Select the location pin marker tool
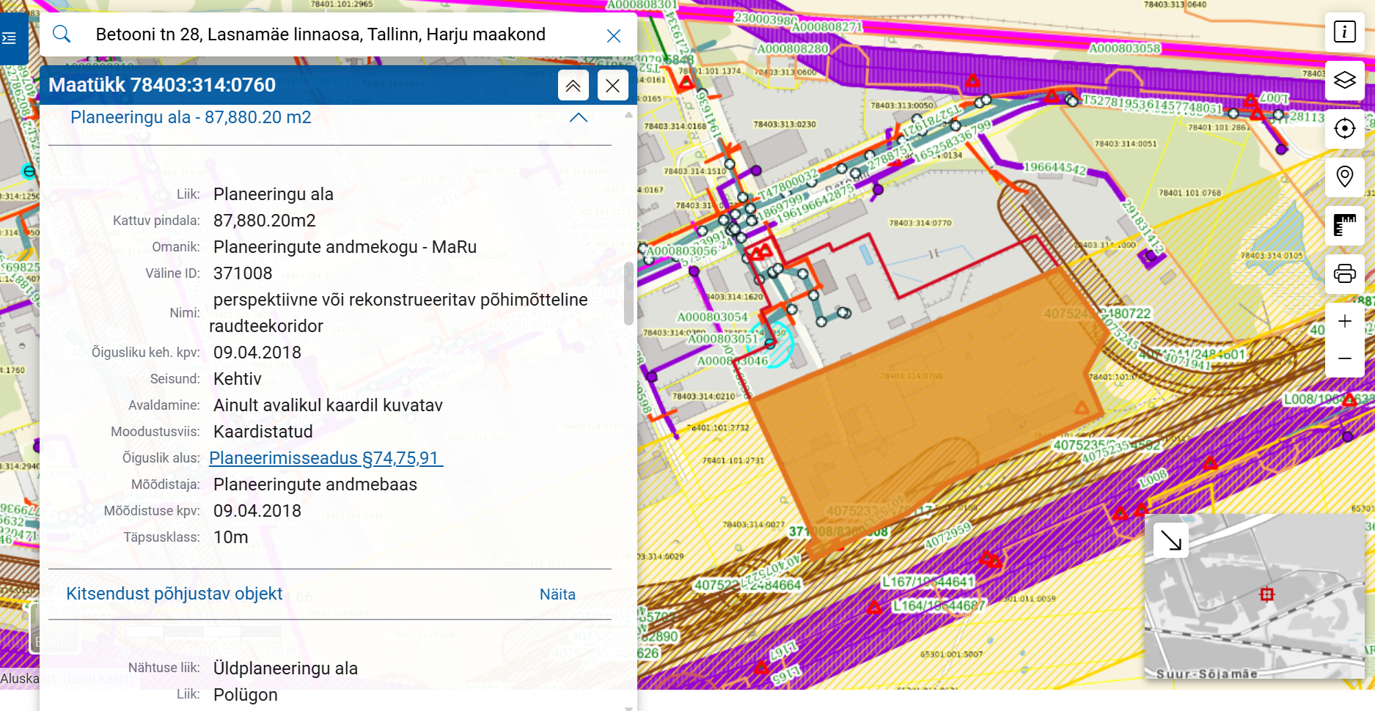 click(x=1344, y=177)
